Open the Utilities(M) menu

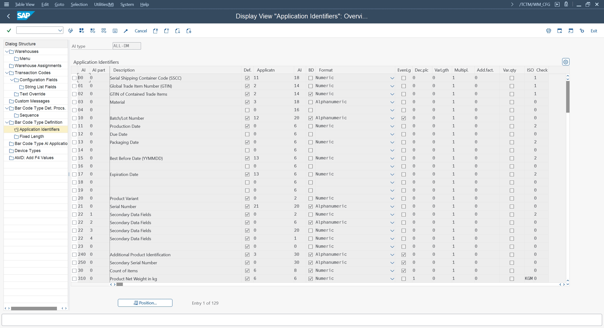(x=104, y=4)
